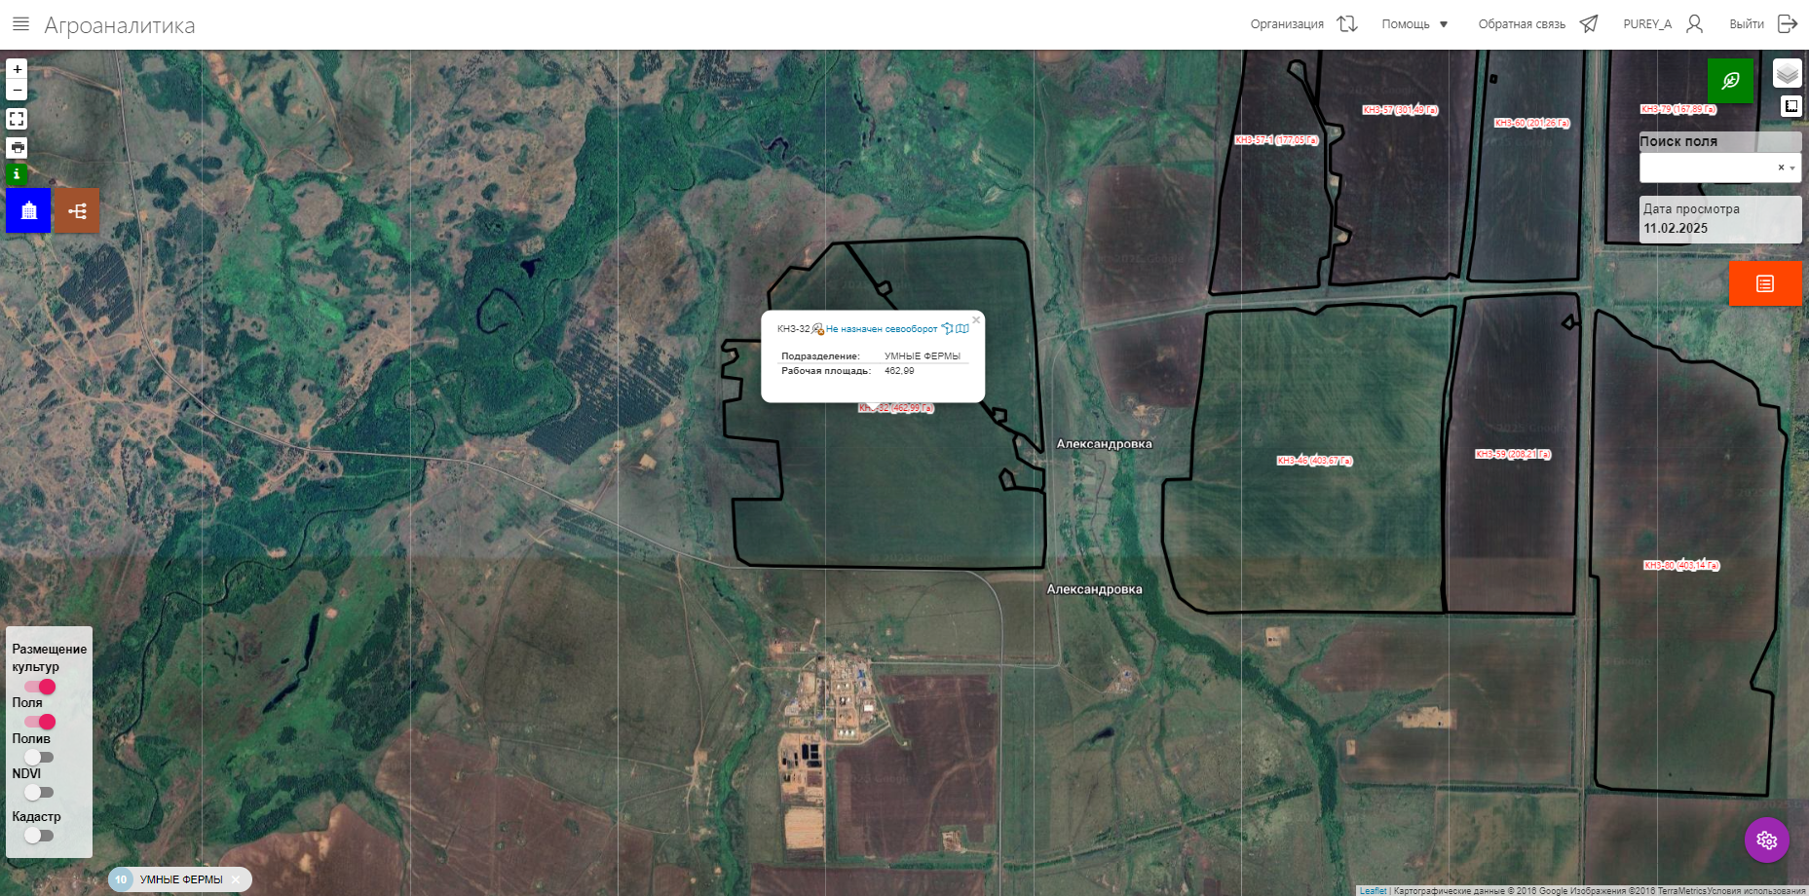This screenshot has width=1809, height=896.
Task: Open the hamburger menu next to Агроаналитика
Action: click(x=20, y=24)
